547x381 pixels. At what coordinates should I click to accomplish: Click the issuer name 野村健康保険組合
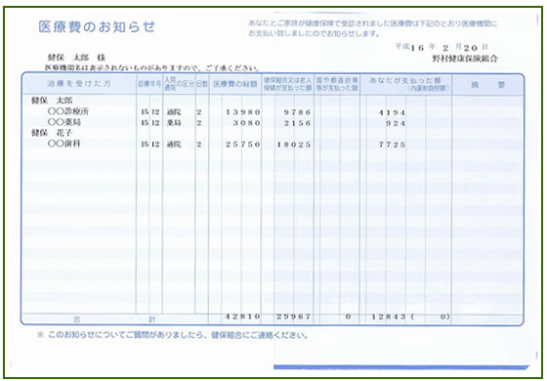point(465,59)
